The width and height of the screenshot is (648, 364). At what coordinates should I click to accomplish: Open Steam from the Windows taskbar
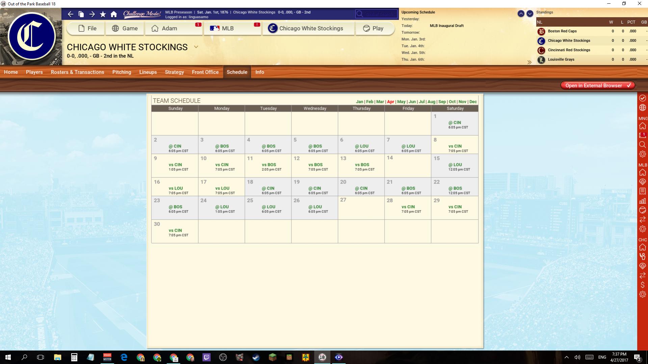256,357
